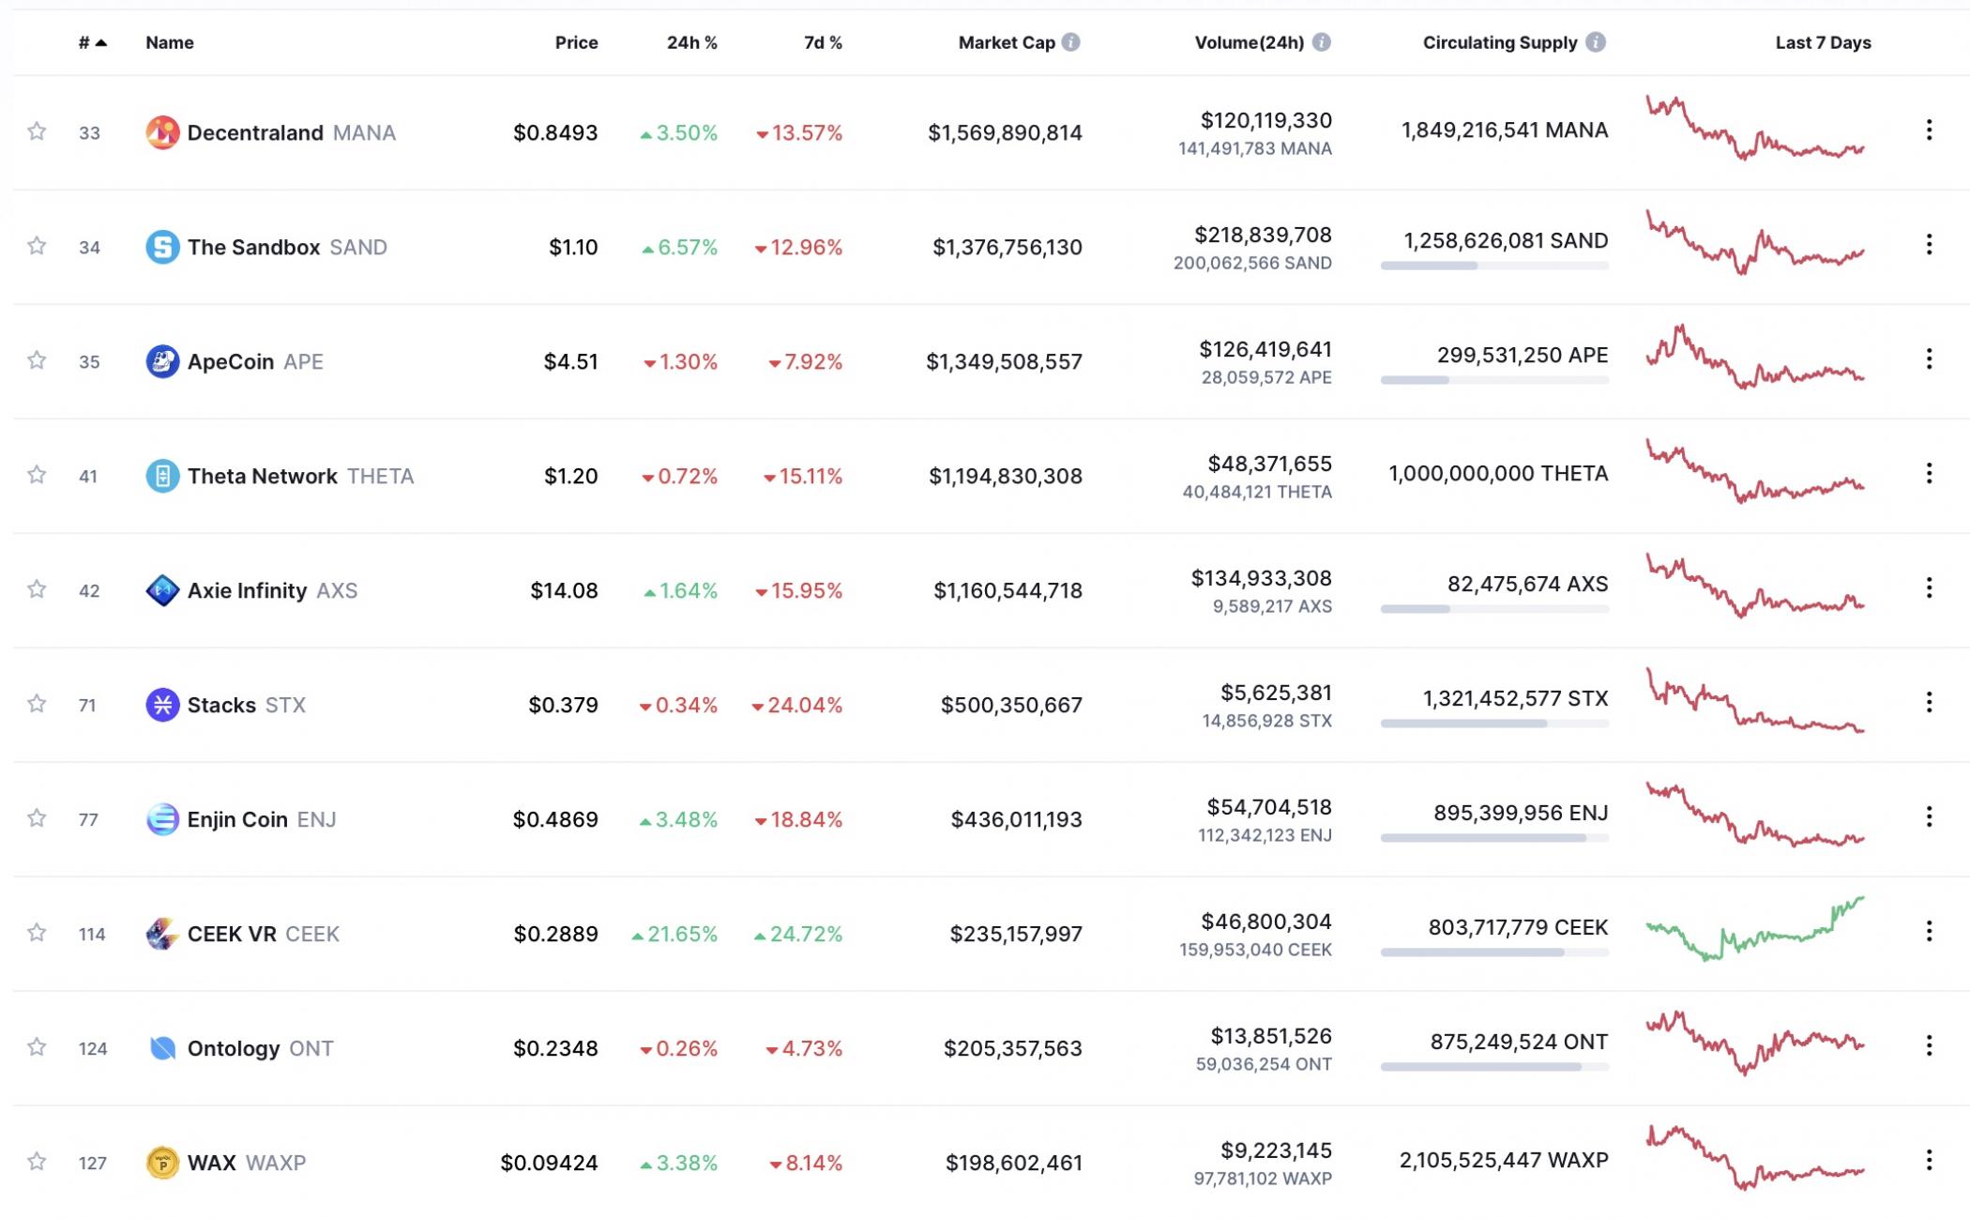Click the Stacks logo icon
The width and height of the screenshot is (1970, 1219).
point(162,705)
